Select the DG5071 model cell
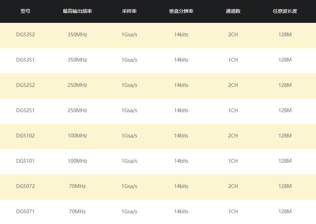This screenshot has width=316, height=224. click(25, 211)
